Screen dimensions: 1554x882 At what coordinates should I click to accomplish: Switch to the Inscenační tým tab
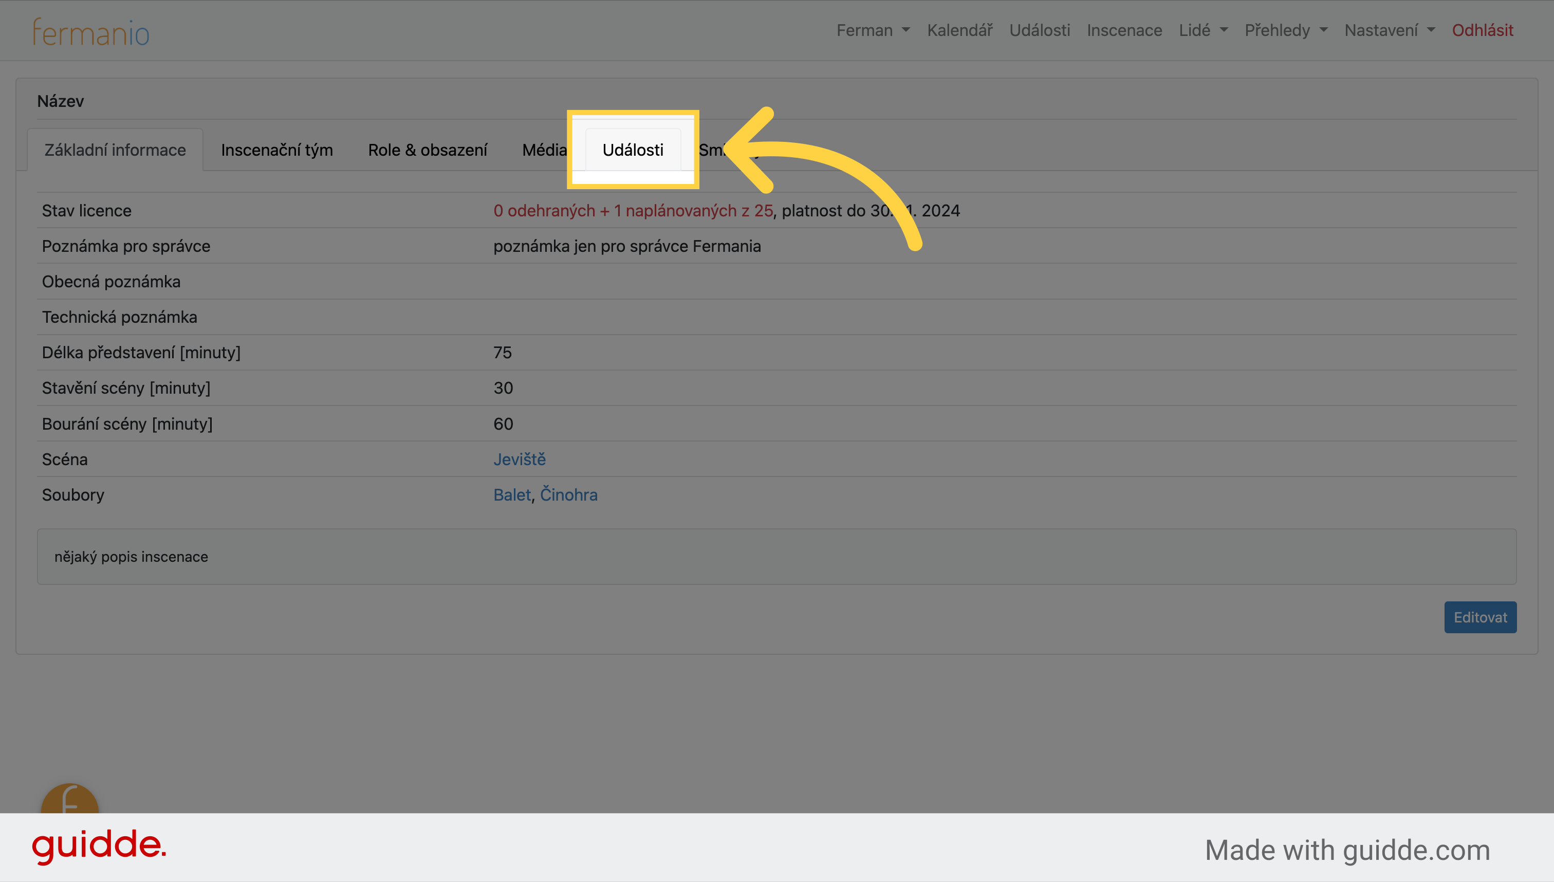[x=277, y=150]
